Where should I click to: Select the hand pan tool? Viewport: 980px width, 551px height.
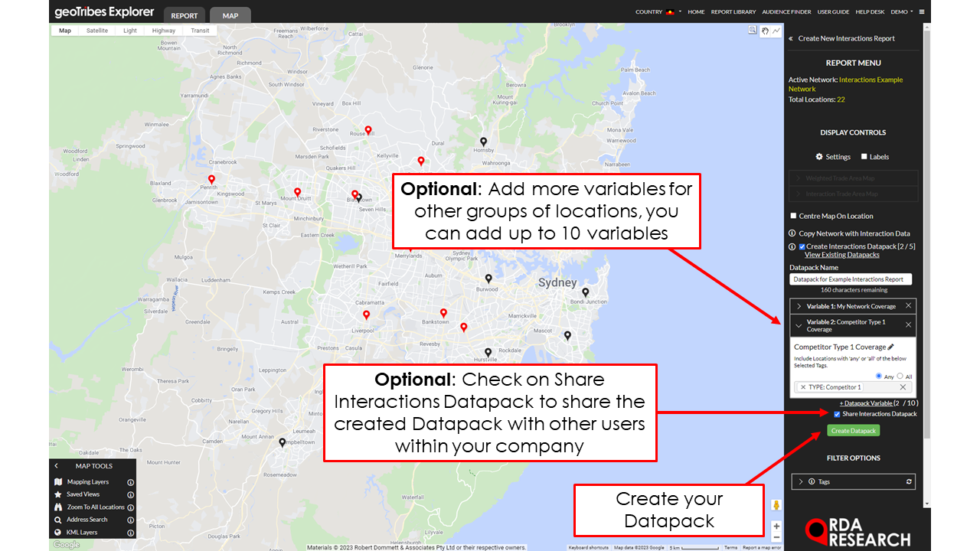click(764, 31)
